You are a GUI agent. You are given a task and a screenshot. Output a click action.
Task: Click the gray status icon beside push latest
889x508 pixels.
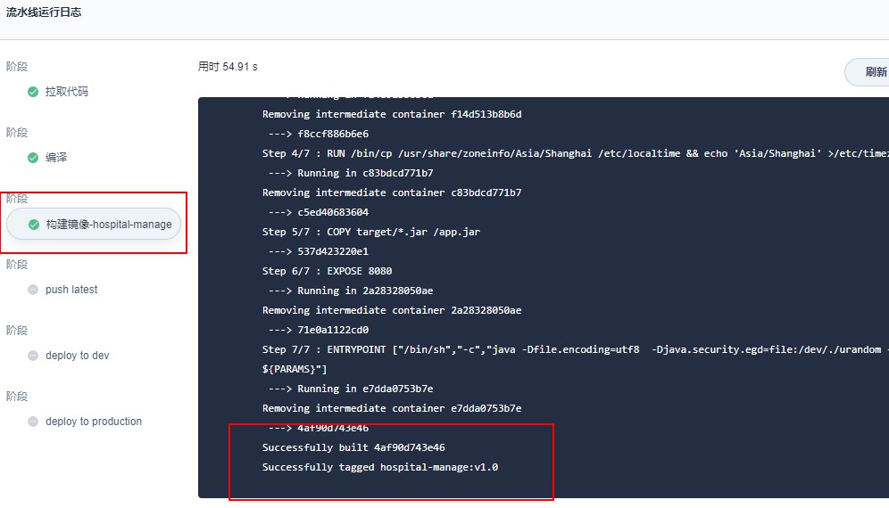[x=33, y=290]
